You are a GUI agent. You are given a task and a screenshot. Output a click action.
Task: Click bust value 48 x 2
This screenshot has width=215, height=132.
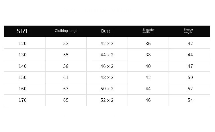tap(107, 77)
